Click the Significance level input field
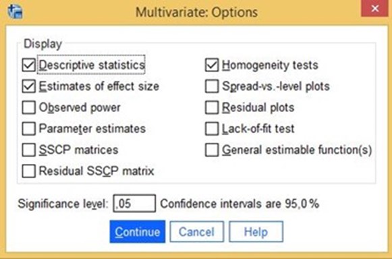 point(134,204)
